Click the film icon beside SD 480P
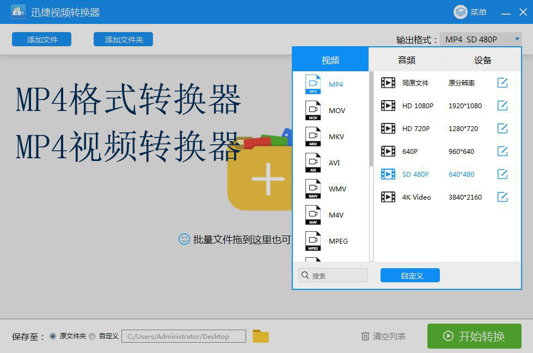This screenshot has width=533, height=353. click(388, 174)
